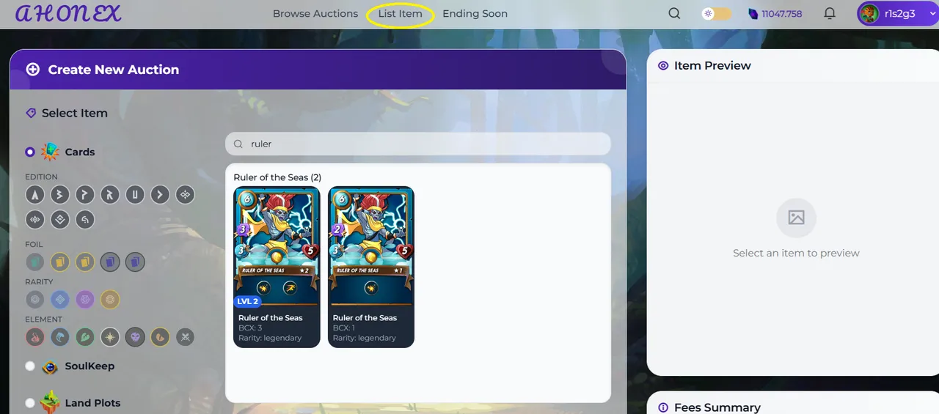This screenshot has height=414, width=939.
Task: Open the Ending Soon page
Action: point(475,13)
